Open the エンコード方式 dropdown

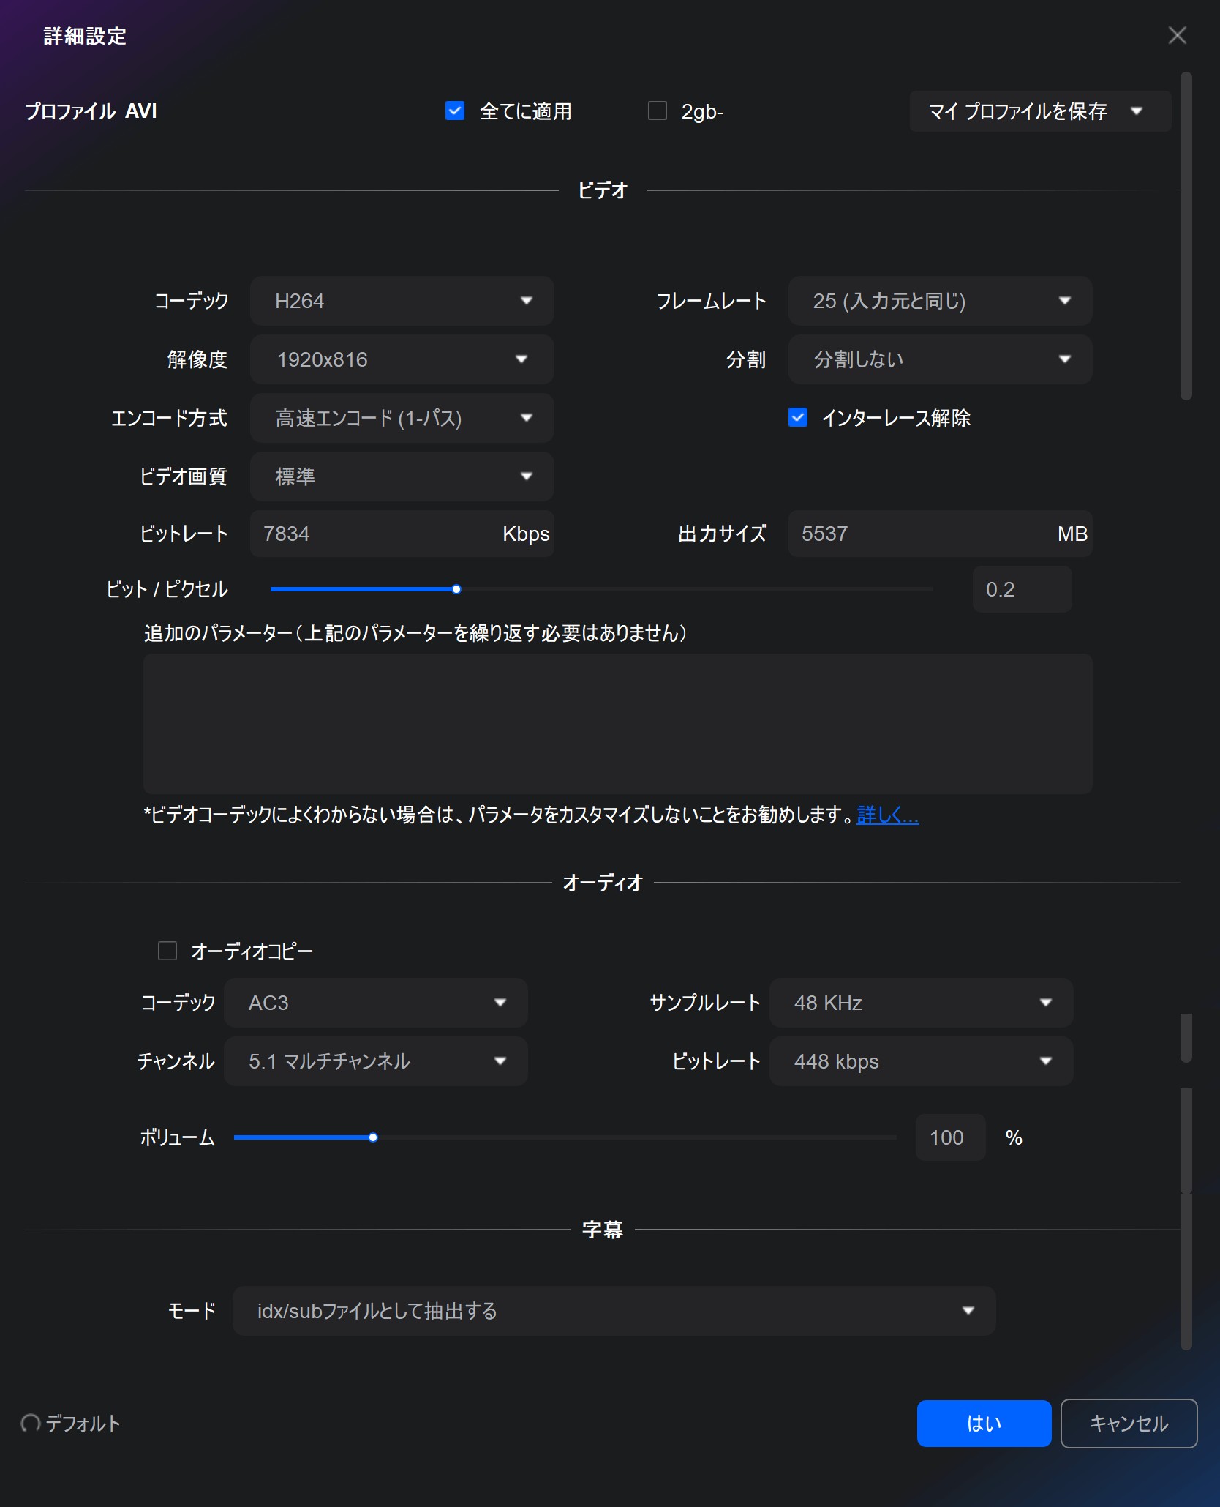pos(402,418)
